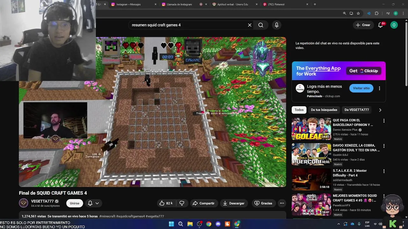Click the browser zoom magnifier icon
This screenshot has width=408, height=229.
click(x=344, y=13)
